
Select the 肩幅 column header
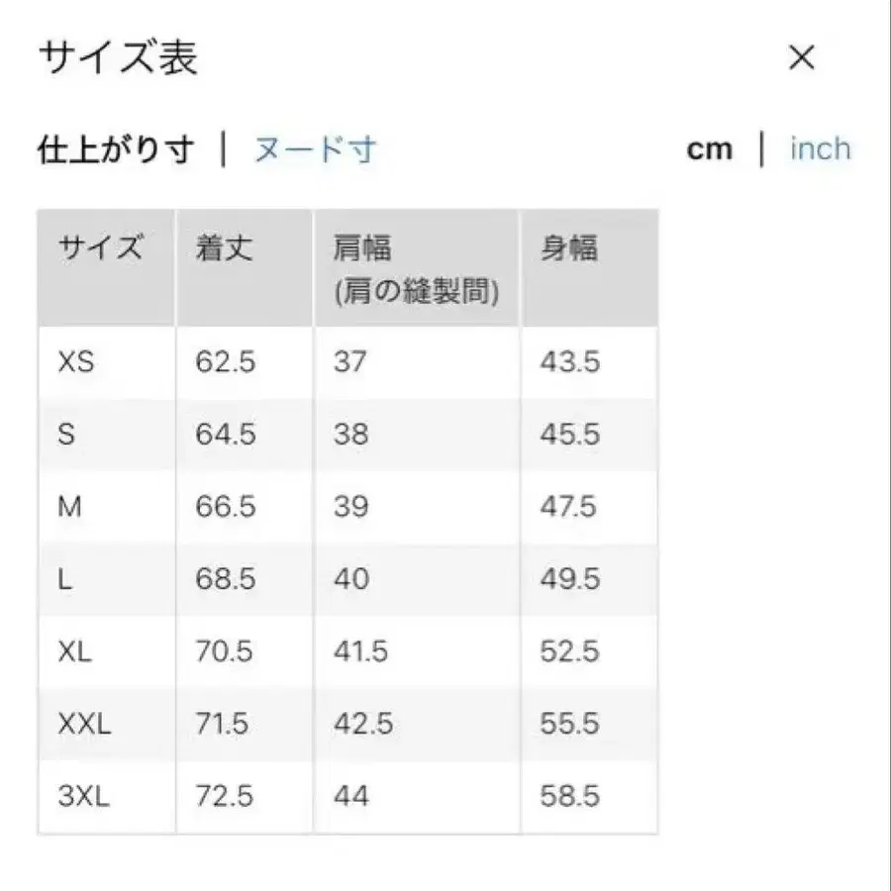click(x=360, y=247)
